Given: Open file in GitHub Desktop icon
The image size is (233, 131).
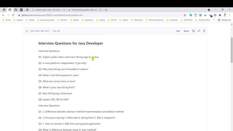Looking at the screenshot, I should click(193, 31).
